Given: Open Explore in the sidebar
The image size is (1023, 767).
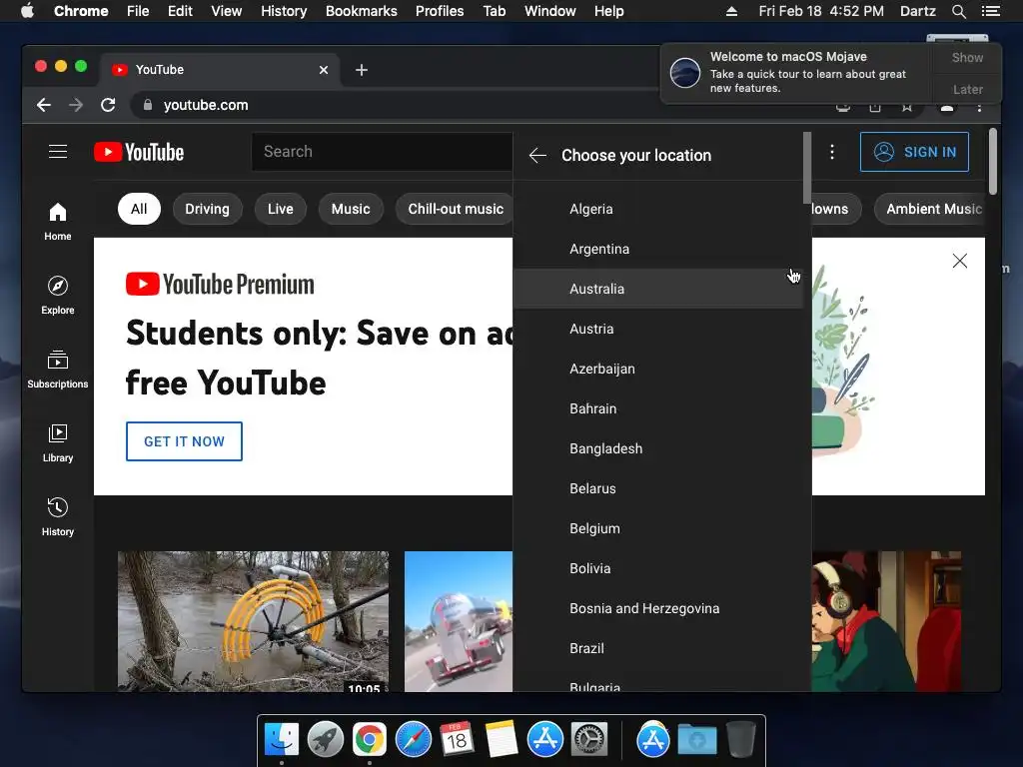Looking at the screenshot, I should coord(57,296).
